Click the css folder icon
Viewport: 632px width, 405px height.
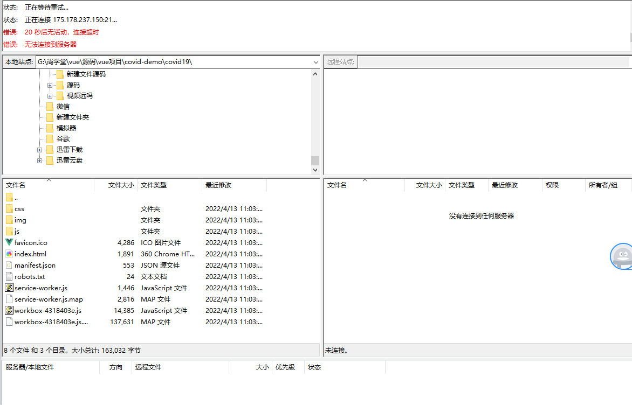[x=9, y=208]
